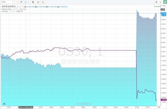Click the cloud logo icon on chart
The width and height of the screenshot is (167, 109).
[4, 104]
